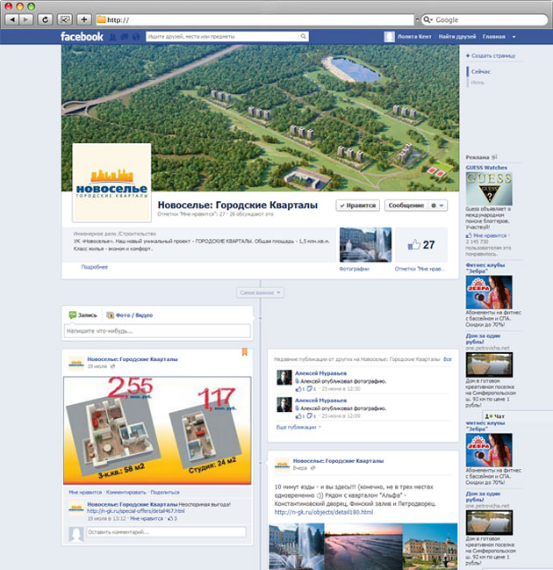
Task: Click the user avatar next to Лолита Кент
Action: pyautogui.click(x=389, y=37)
